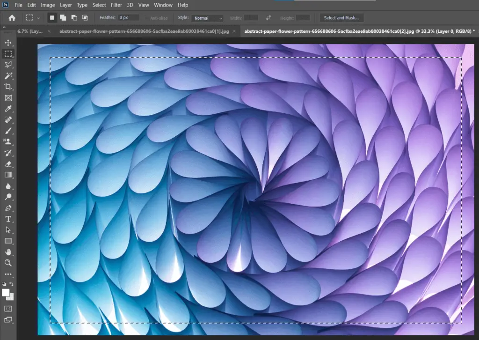Click the Width input field
479x340 pixels.
click(251, 18)
